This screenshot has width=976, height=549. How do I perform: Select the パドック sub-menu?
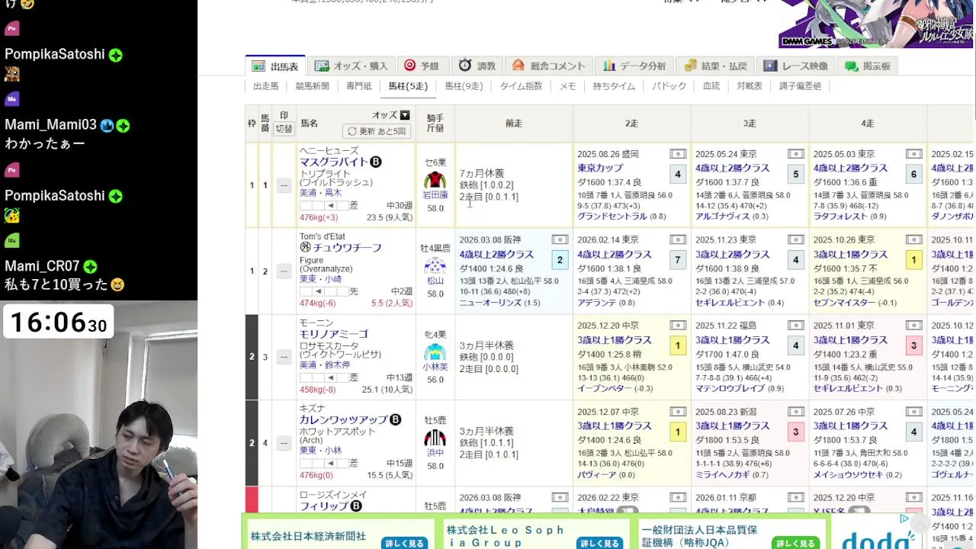[669, 86]
